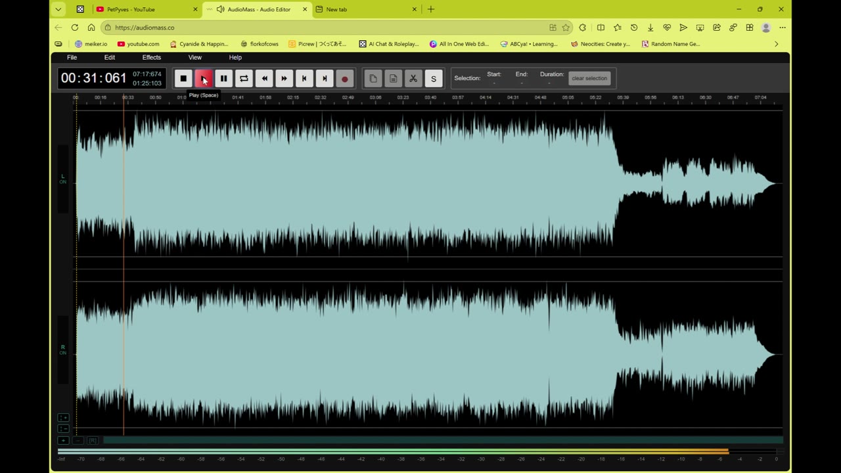Open the Help menu
The image size is (841, 473).
pyautogui.click(x=235, y=57)
